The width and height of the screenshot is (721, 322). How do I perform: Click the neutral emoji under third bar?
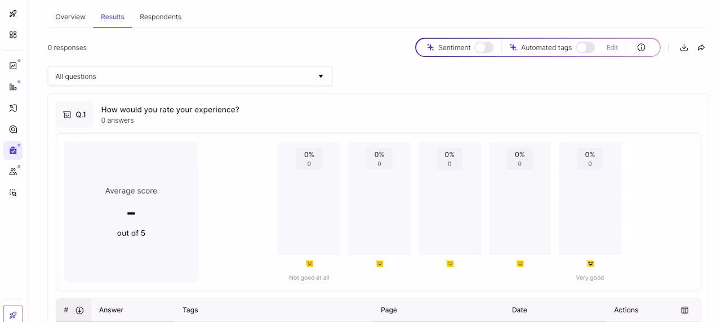pos(449,263)
